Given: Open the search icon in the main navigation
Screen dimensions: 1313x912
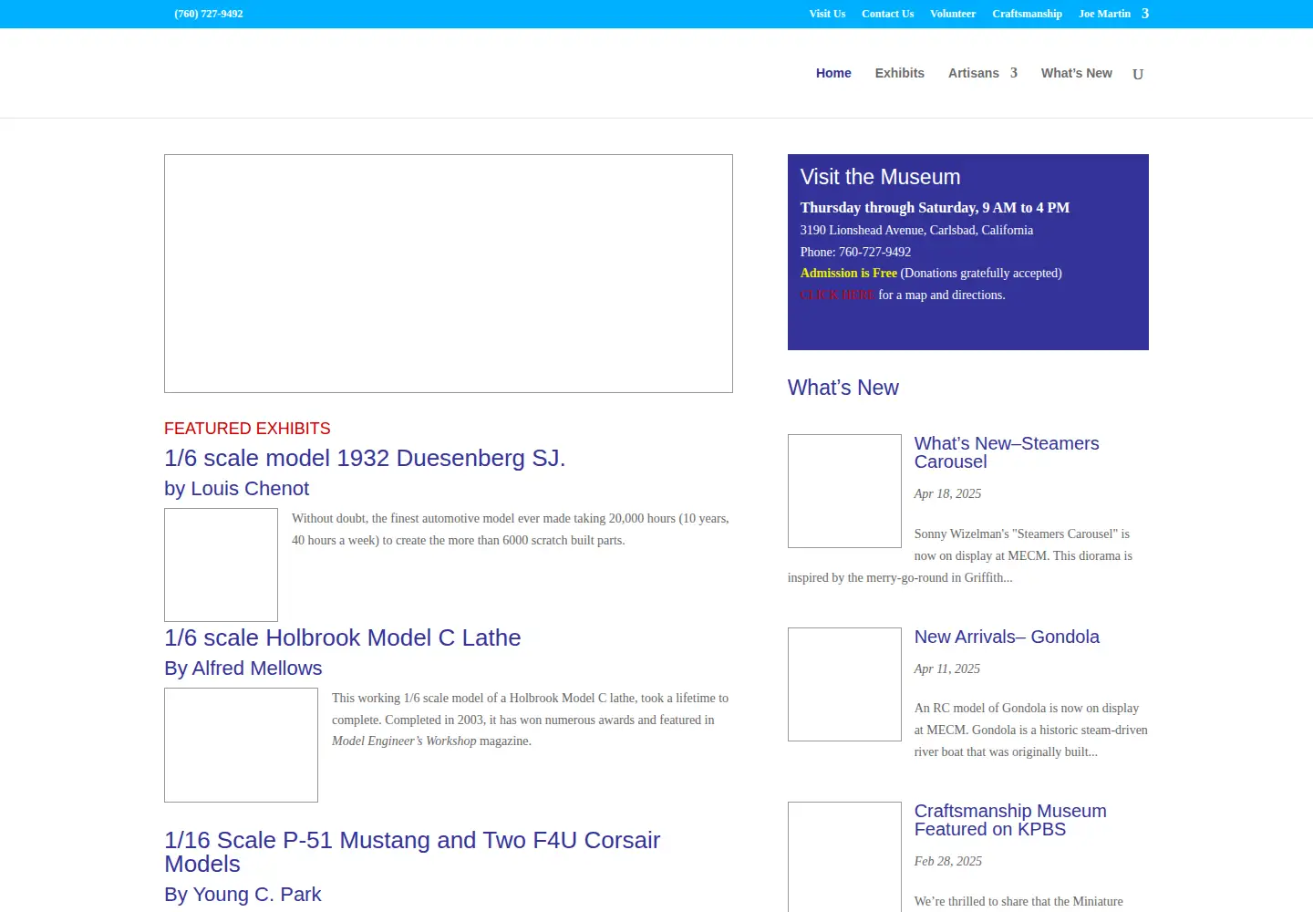Looking at the screenshot, I should (1138, 74).
